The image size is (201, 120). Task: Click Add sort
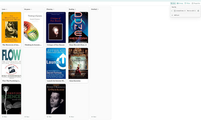pos(175,15)
